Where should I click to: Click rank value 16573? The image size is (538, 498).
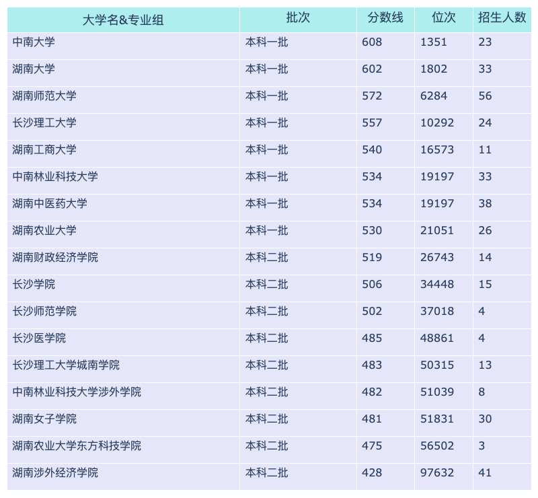coord(437,150)
